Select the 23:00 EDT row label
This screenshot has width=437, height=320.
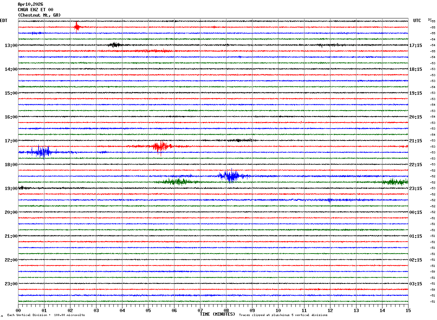(x=11, y=284)
